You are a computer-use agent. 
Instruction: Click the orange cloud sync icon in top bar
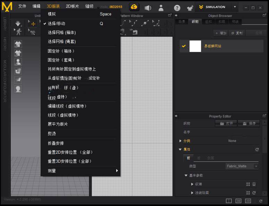click(x=134, y=7)
